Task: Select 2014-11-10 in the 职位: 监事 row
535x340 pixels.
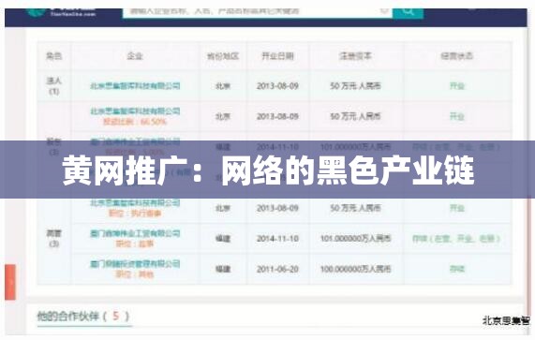Action: (x=277, y=239)
